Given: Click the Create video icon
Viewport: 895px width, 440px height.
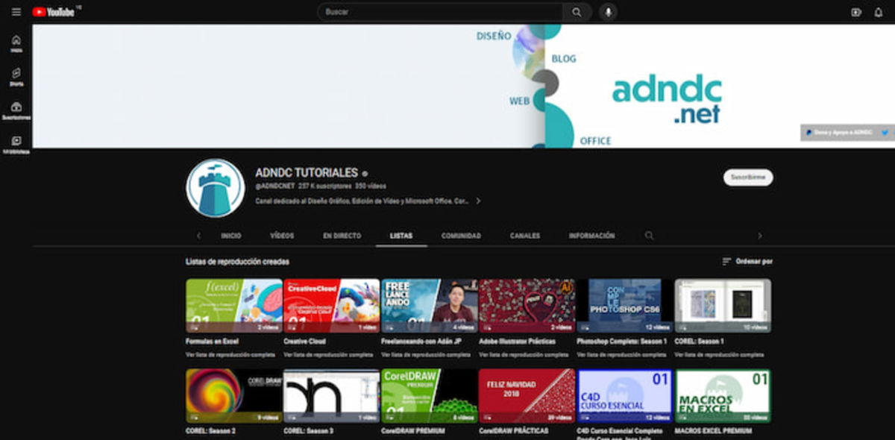Looking at the screenshot, I should click(856, 12).
